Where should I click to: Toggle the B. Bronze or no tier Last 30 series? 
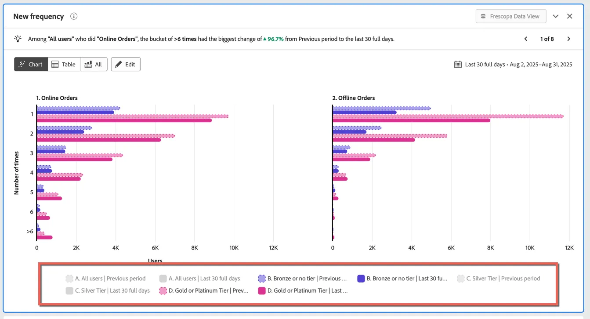pyautogui.click(x=402, y=278)
